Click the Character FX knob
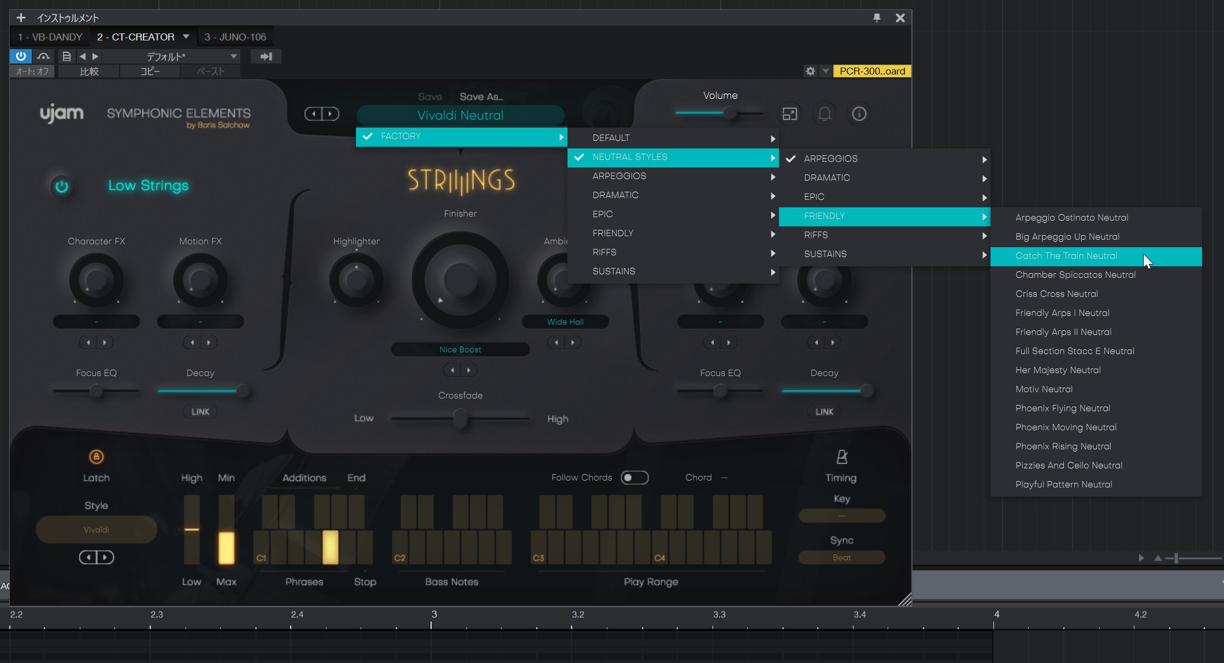The image size is (1224, 663). 96,280
